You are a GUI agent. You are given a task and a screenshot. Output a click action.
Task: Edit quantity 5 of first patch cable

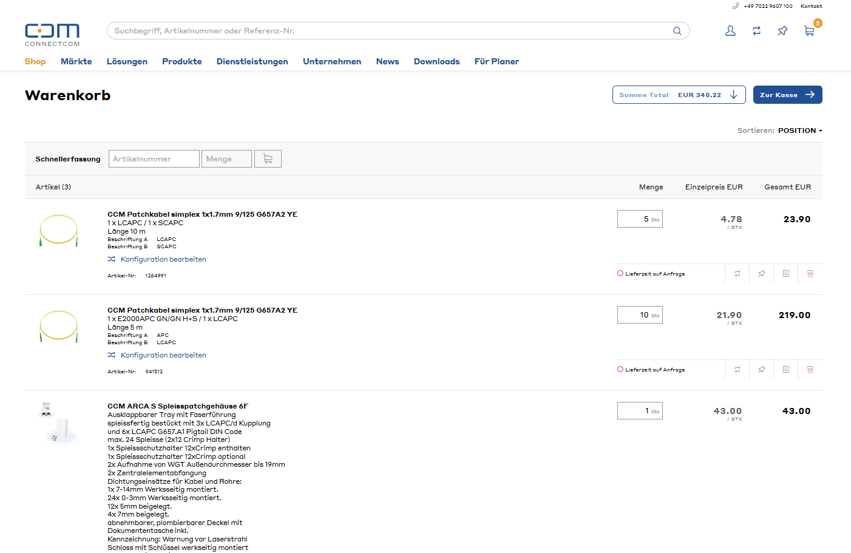tap(640, 219)
